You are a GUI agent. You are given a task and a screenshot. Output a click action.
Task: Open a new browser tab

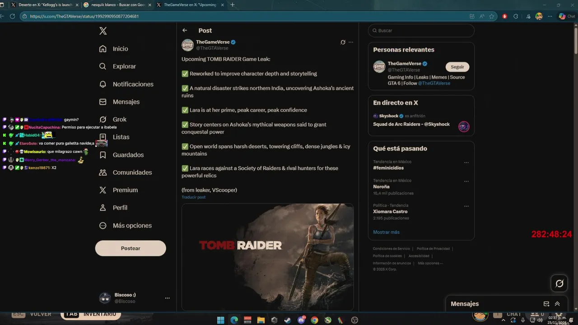pyautogui.click(x=233, y=5)
